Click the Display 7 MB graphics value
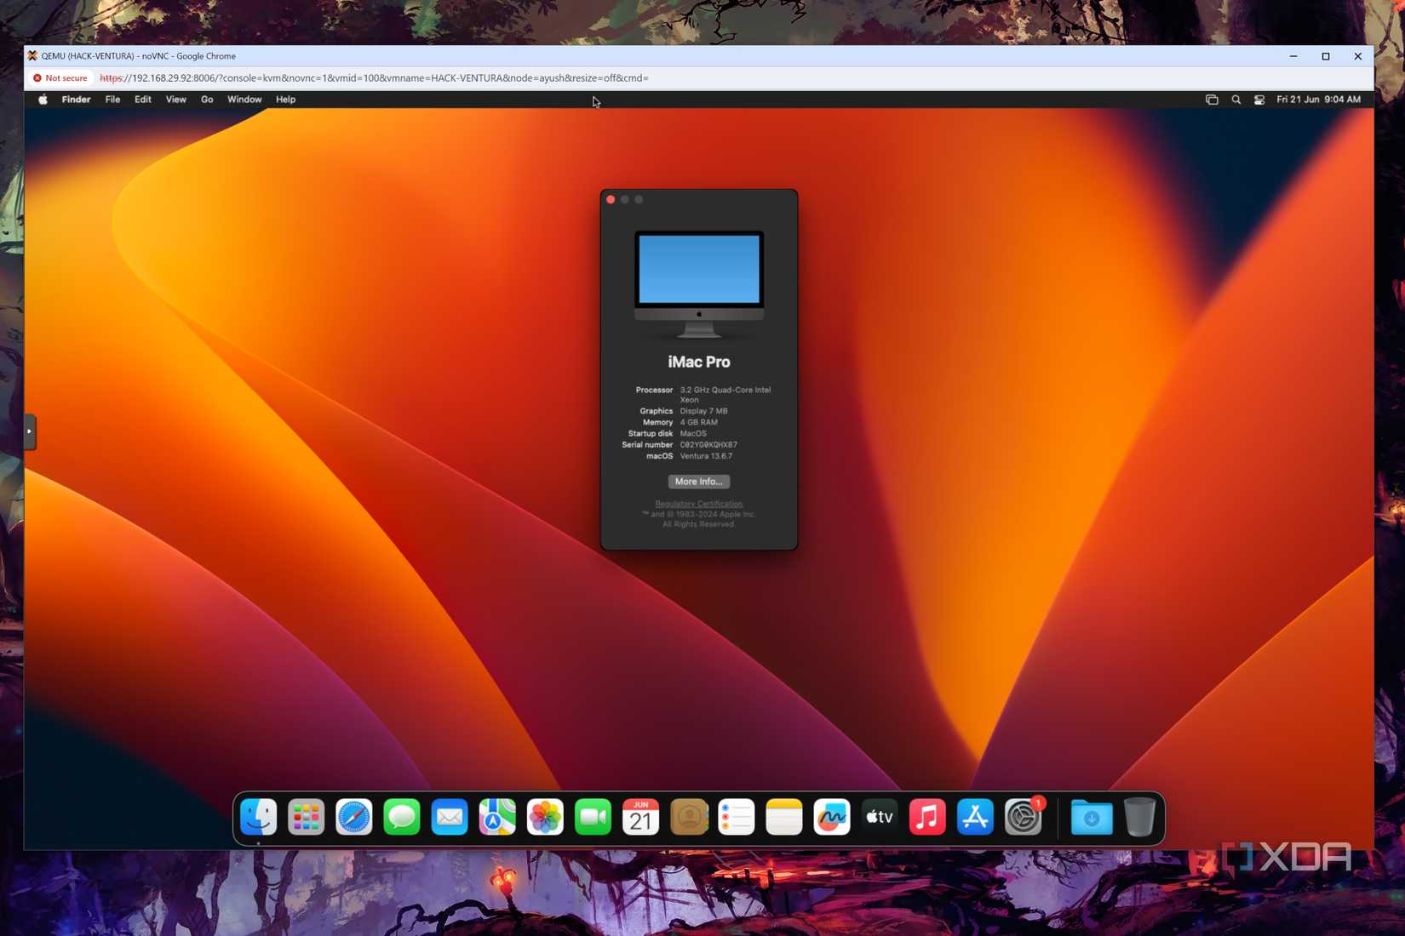This screenshot has height=936, width=1405. (703, 411)
